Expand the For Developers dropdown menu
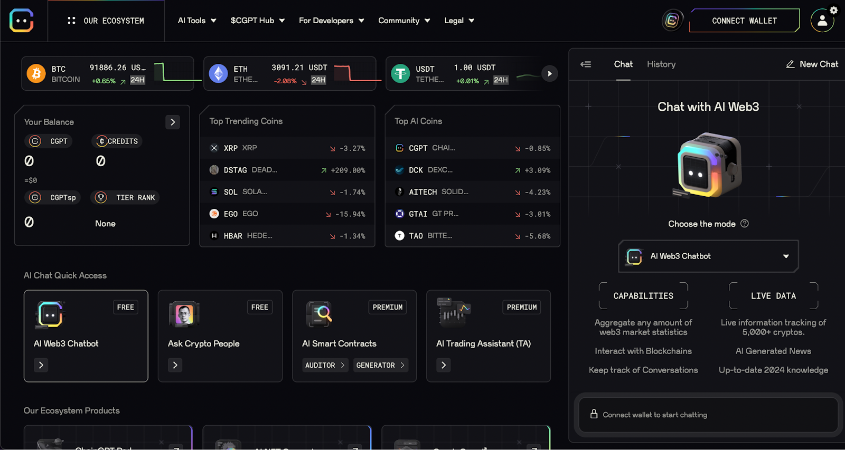Image resolution: width=845 pixels, height=450 pixels. click(x=332, y=21)
